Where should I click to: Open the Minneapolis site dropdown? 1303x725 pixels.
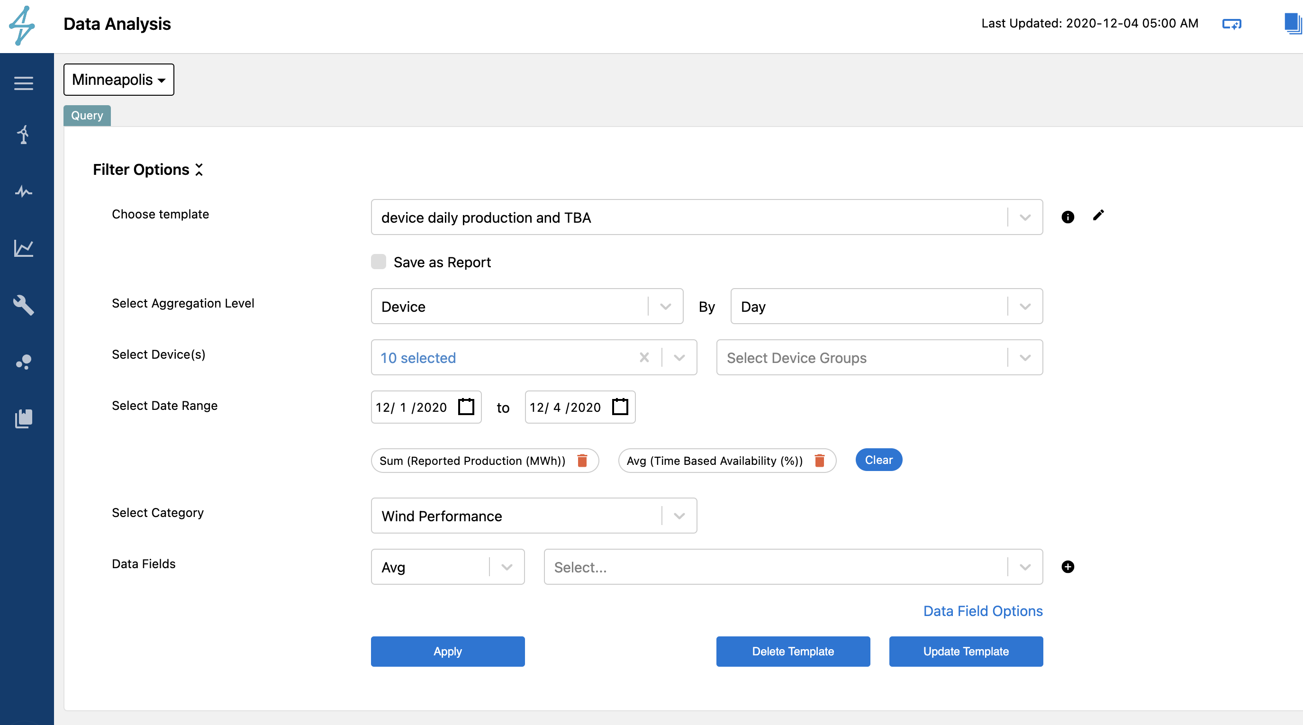tap(119, 80)
